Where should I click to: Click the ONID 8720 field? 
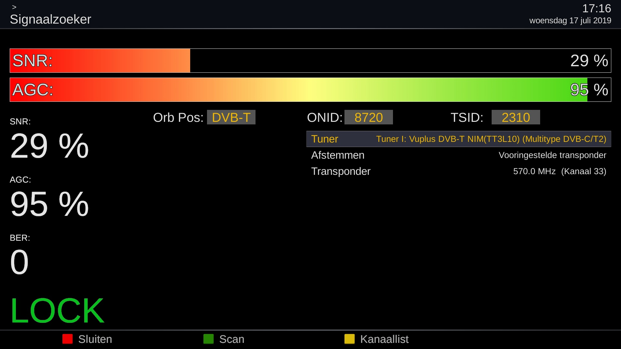368,117
